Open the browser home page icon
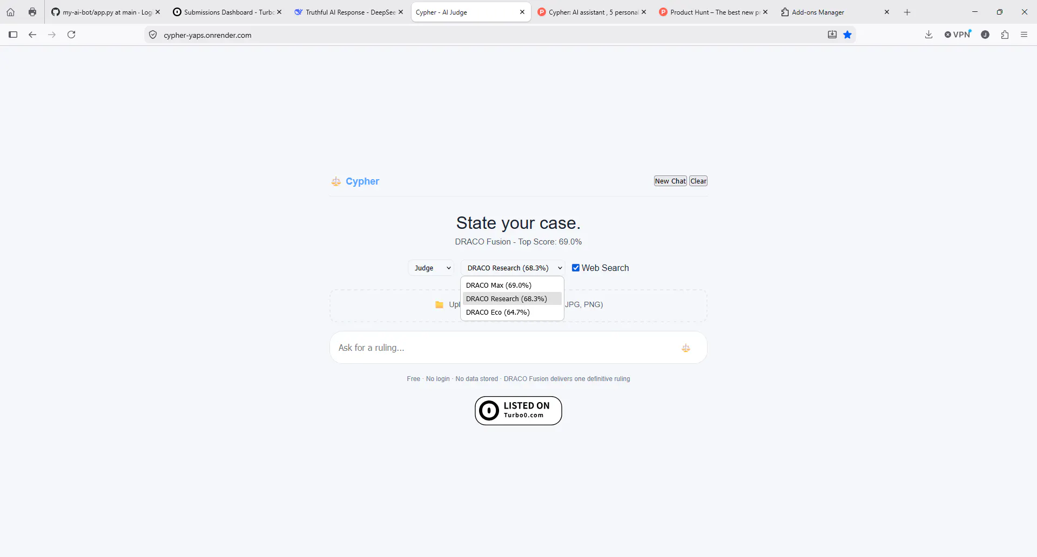The width and height of the screenshot is (1037, 557). (10, 12)
